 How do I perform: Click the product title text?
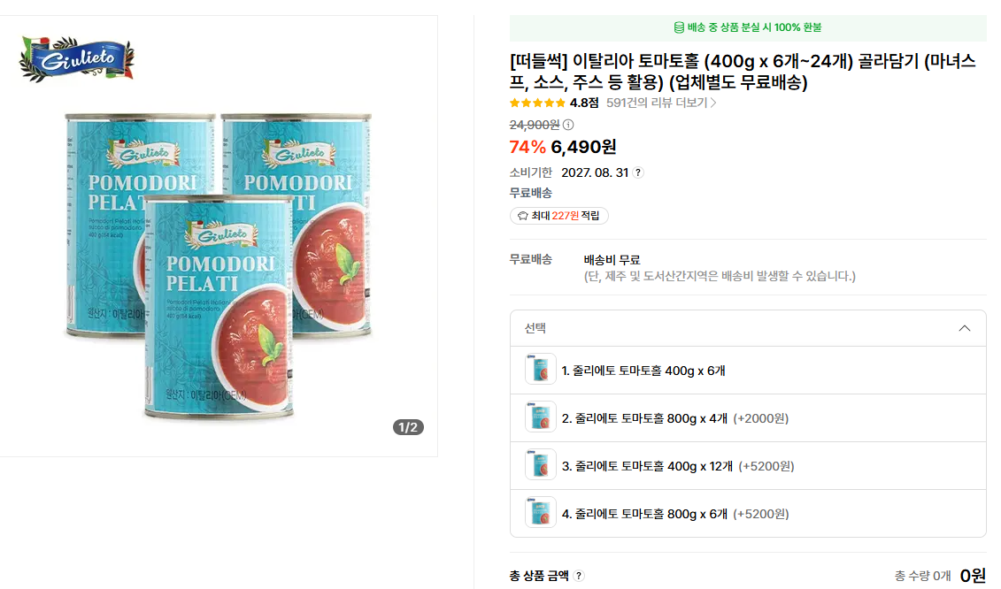click(742, 72)
